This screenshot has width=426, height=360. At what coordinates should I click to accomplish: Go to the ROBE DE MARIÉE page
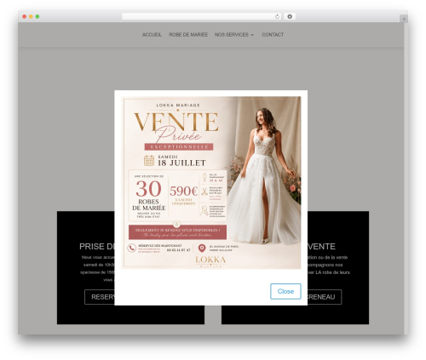coord(188,35)
